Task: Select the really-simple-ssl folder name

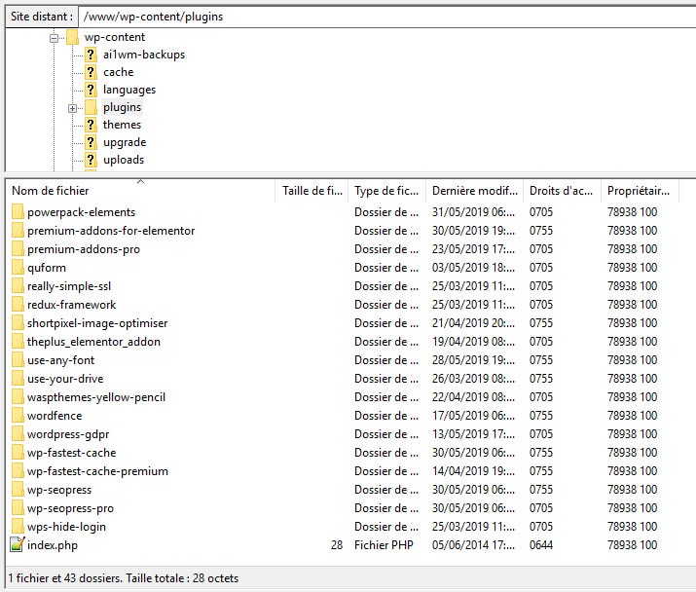Action: pyautogui.click(x=69, y=286)
